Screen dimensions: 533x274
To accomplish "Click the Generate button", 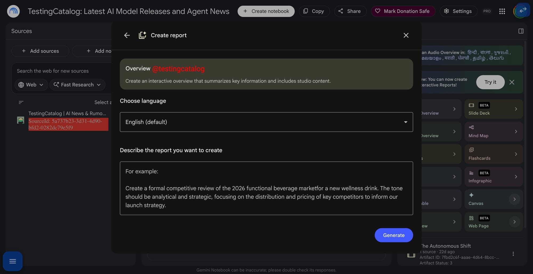I will 394,235.
